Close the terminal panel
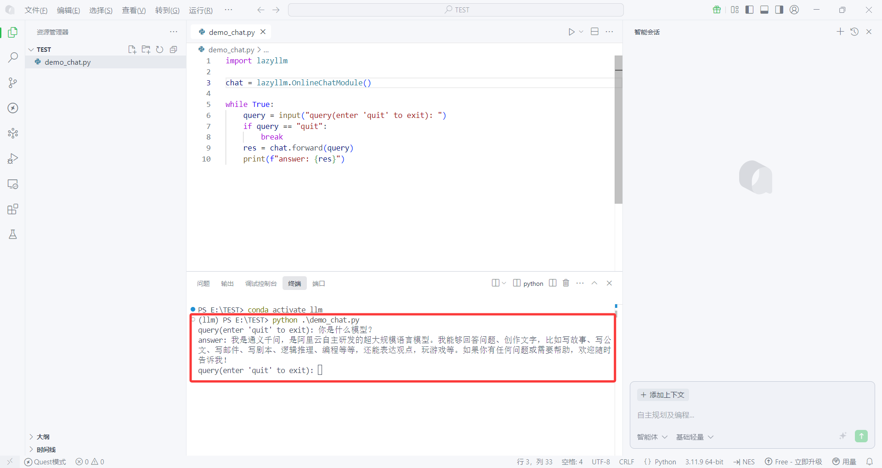The width and height of the screenshot is (882, 468). (x=609, y=283)
